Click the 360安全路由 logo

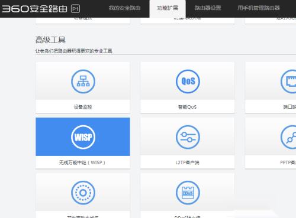point(34,9)
